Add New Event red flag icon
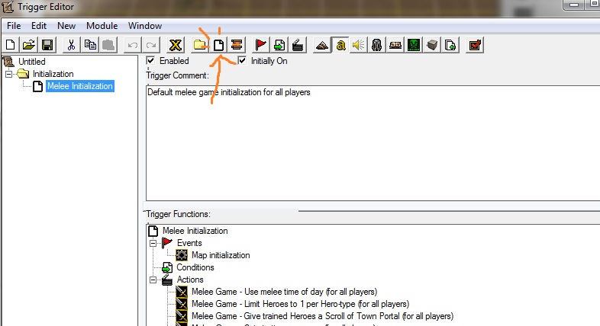The image size is (600, 326). 261,45
